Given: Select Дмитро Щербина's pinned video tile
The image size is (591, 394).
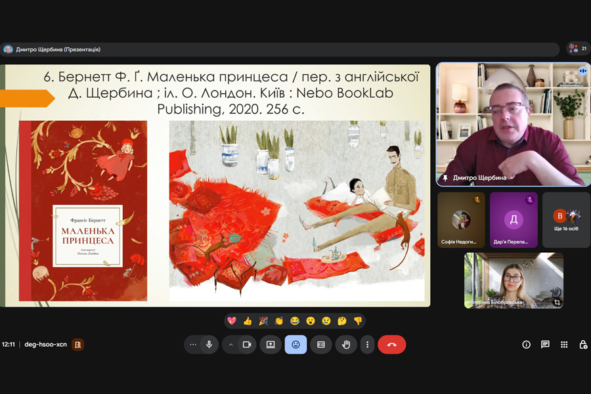Looking at the screenshot, I should (514, 124).
